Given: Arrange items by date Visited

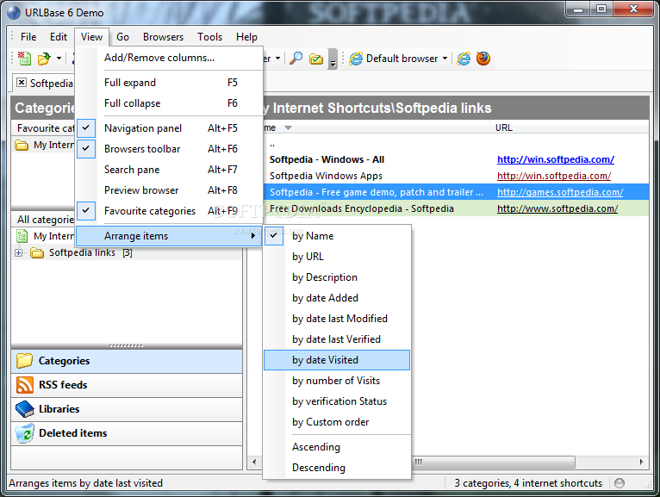Looking at the screenshot, I should click(337, 360).
